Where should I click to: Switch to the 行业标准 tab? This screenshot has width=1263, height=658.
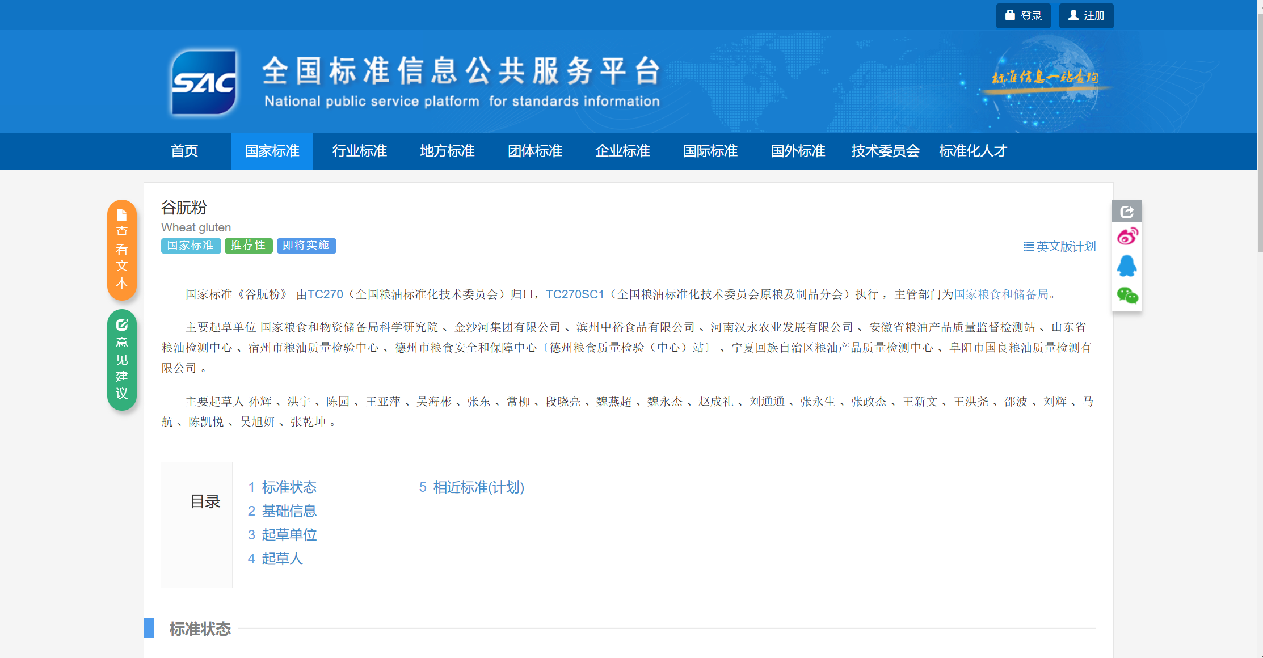pos(360,151)
